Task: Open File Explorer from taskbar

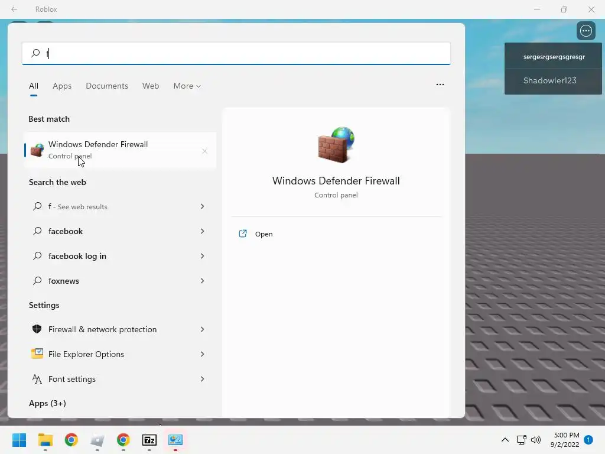Action: 45,440
